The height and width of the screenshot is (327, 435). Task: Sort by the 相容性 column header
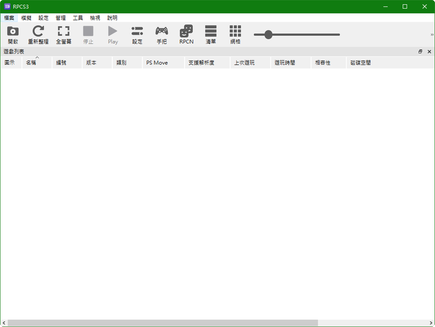329,63
